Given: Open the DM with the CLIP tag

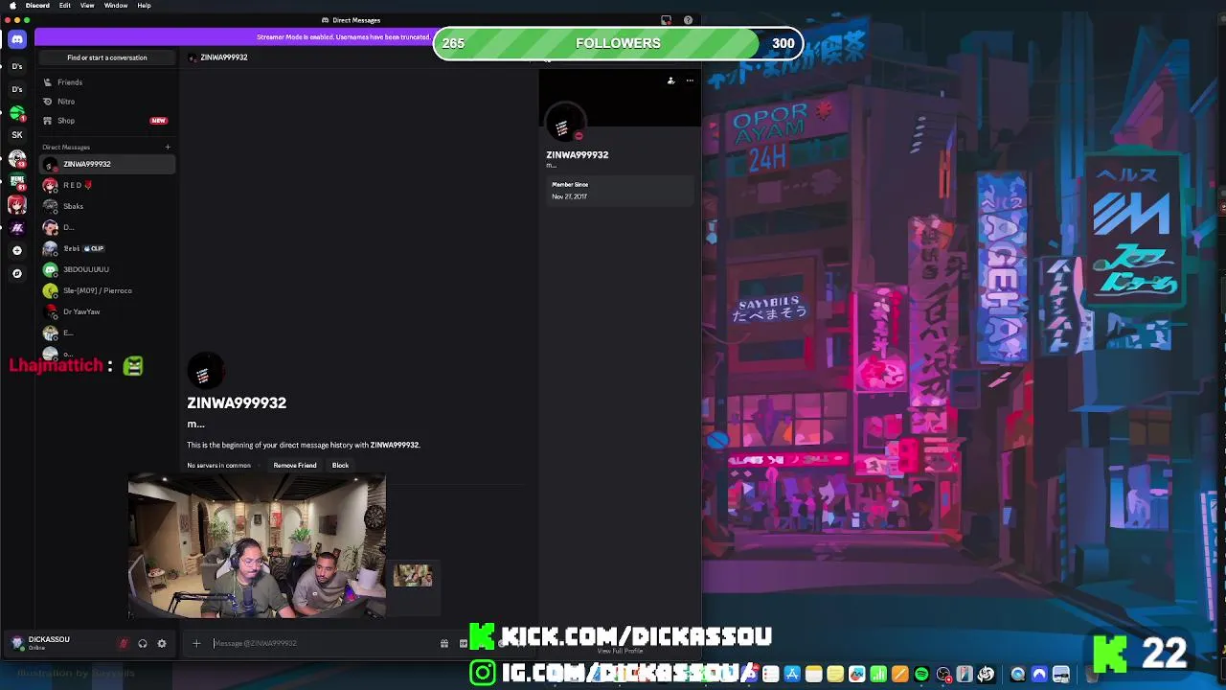Looking at the screenshot, I should (x=105, y=248).
